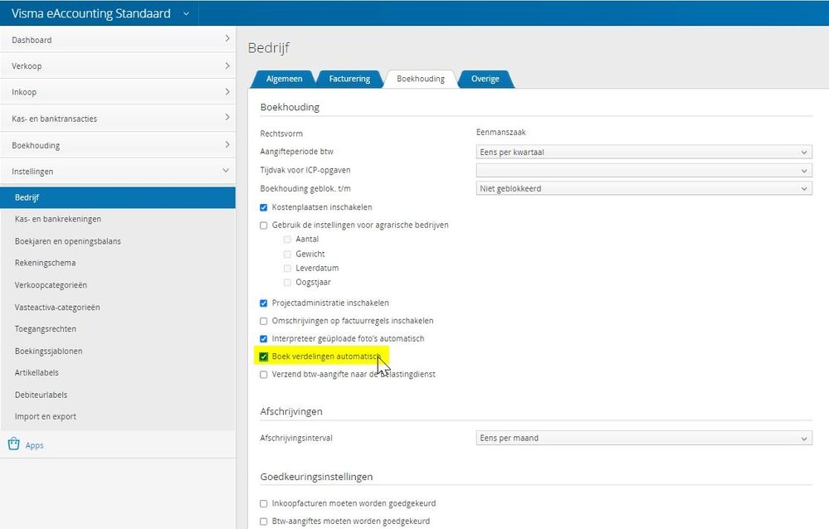Open Import en export page
829x529 pixels.
(x=46, y=416)
